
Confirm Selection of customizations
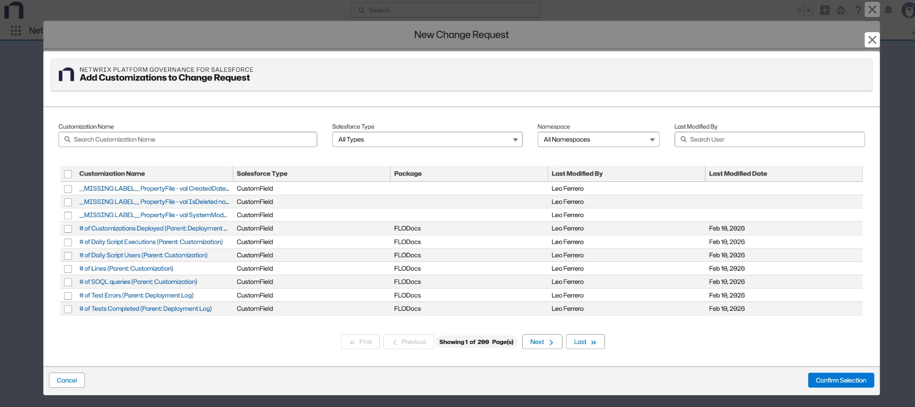(x=840, y=380)
